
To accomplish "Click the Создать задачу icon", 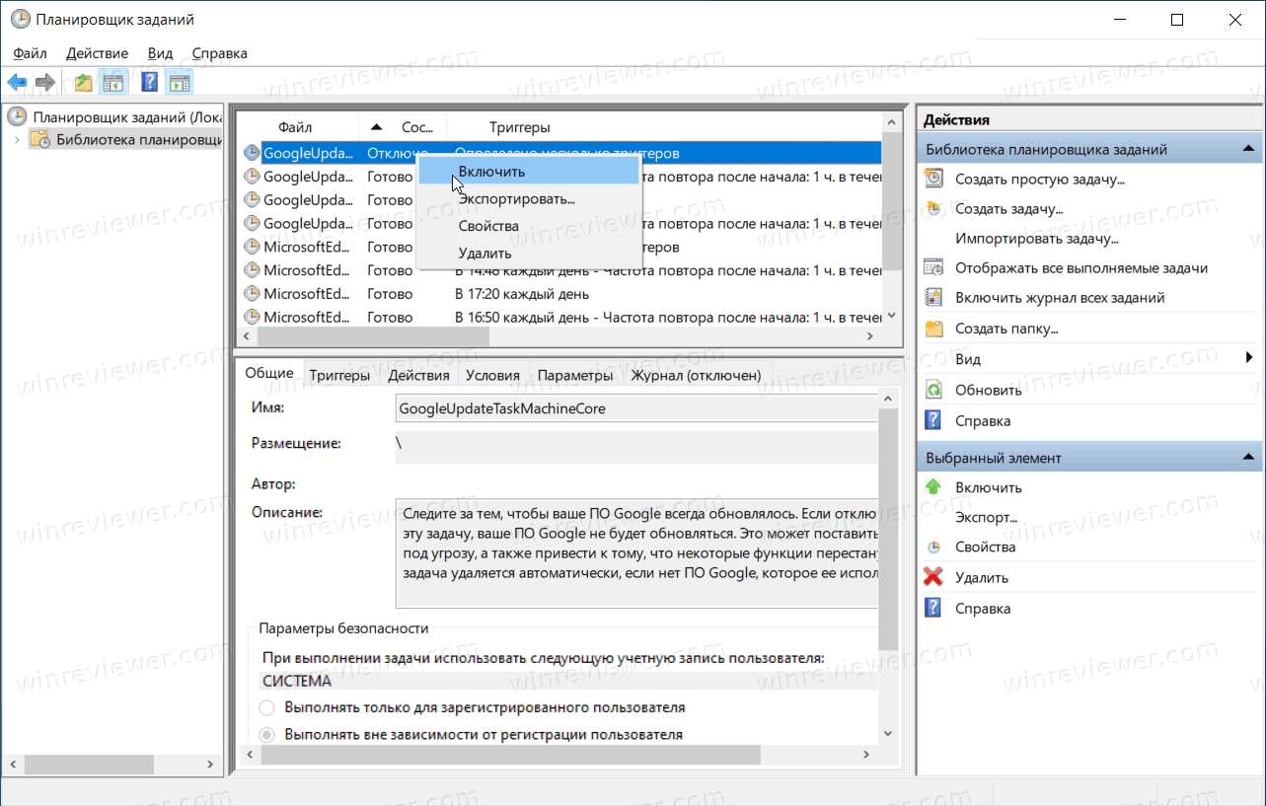I will click(x=933, y=208).
